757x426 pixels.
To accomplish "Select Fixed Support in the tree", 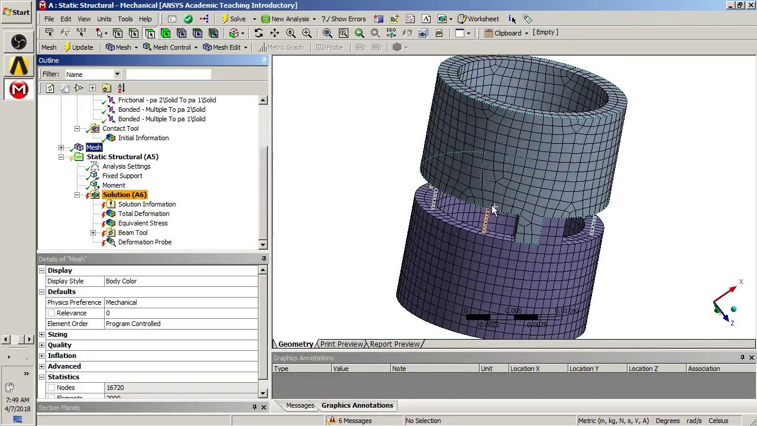I will (x=122, y=176).
